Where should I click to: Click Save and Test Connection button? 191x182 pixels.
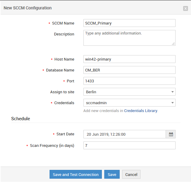point(76,174)
